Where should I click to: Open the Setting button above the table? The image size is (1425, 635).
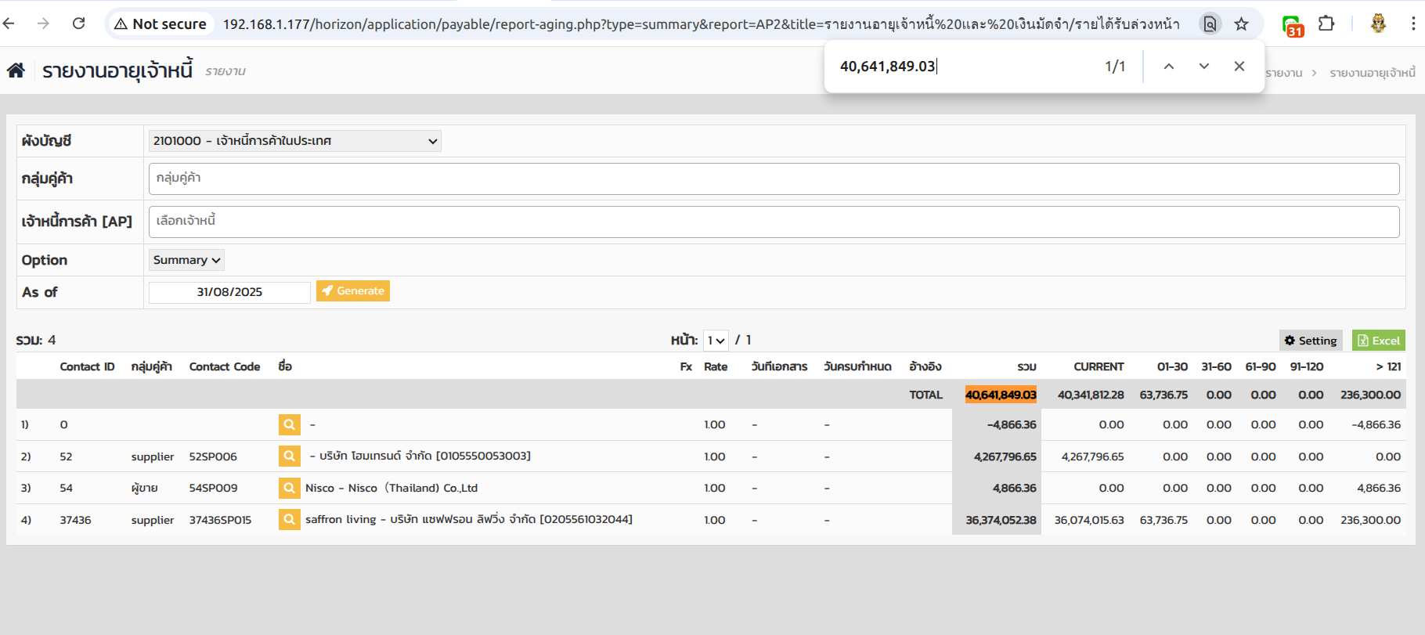point(1310,341)
